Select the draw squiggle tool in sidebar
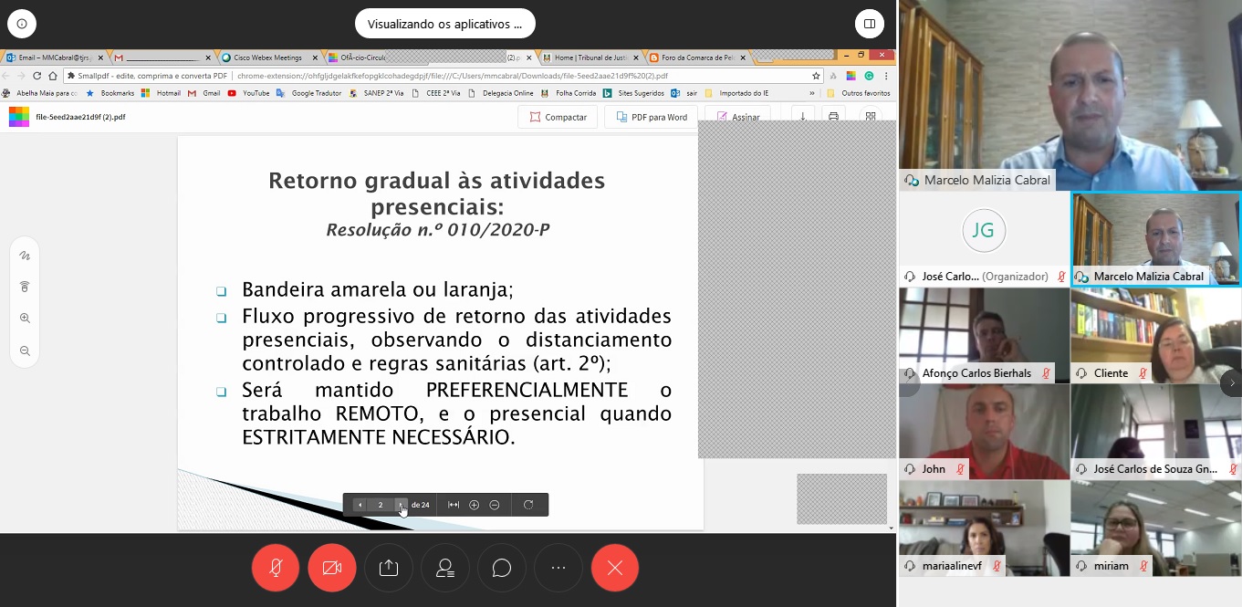 click(x=25, y=256)
